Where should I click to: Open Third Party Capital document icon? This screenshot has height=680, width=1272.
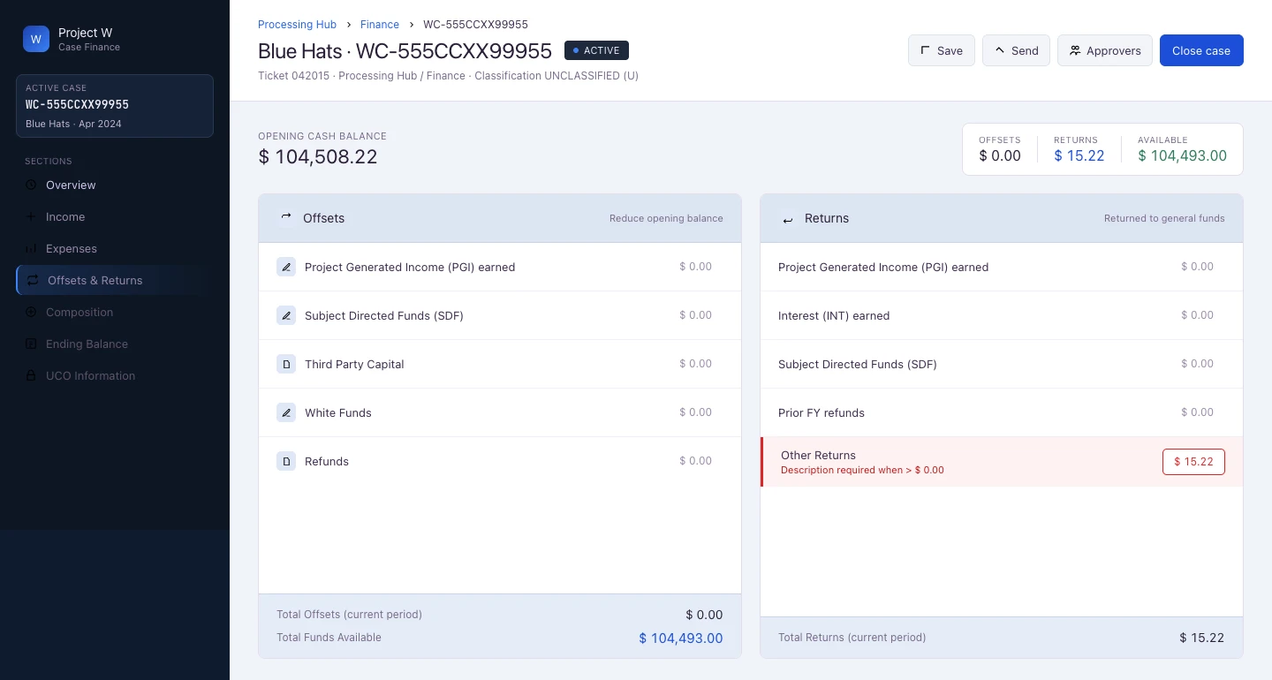(286, 364)
